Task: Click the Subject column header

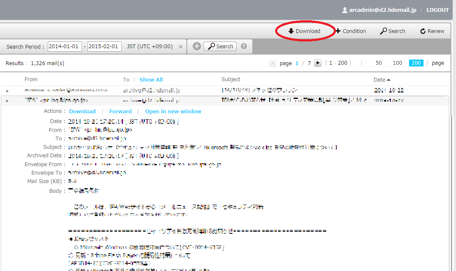Action: [x=231, y=79]
